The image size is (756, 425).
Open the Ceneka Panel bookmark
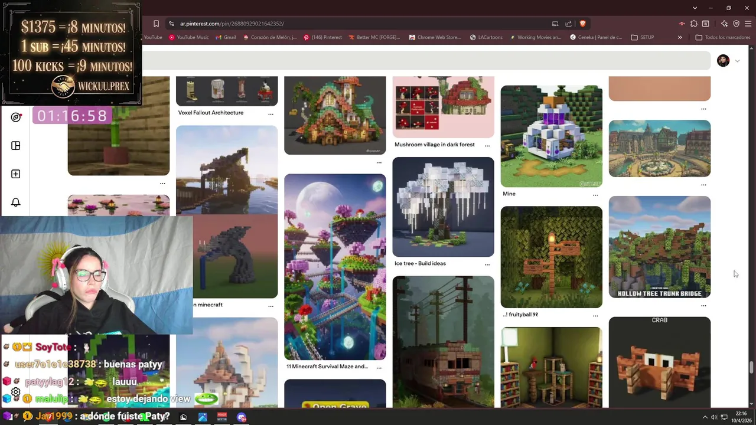[x=596, y=37]
